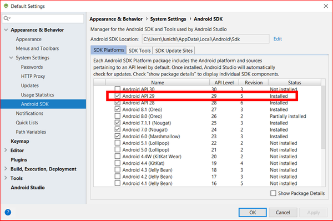333x221 pixels.
Task: Click the Cancel button
Action: point(283,212)
